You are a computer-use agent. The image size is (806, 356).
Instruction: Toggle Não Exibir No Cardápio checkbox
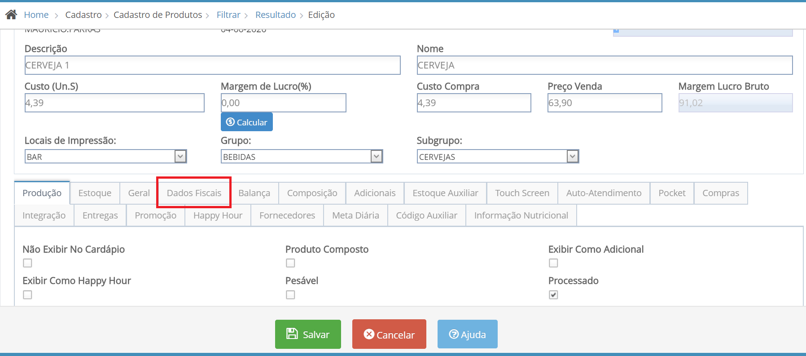coord(28,263)
